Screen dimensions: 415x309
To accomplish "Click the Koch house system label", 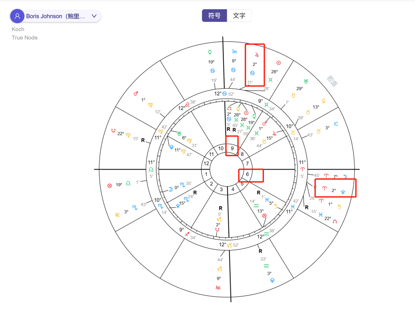I will click(x=18, y=29).
